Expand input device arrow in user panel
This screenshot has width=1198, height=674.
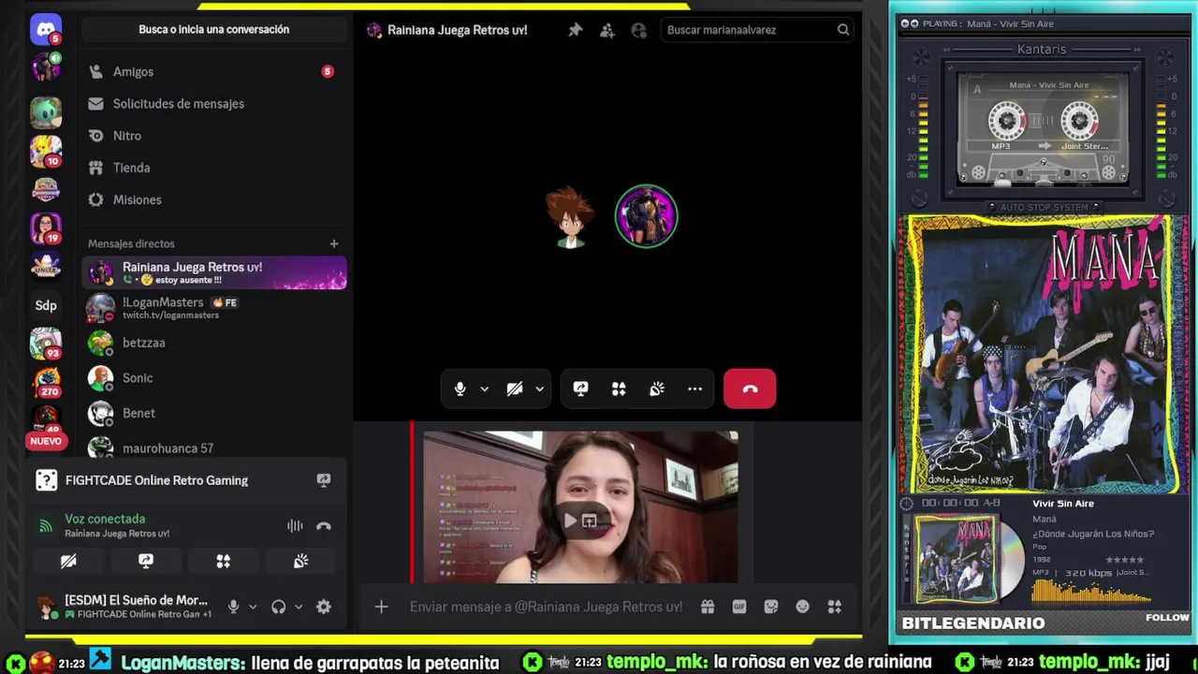[253, 607]
